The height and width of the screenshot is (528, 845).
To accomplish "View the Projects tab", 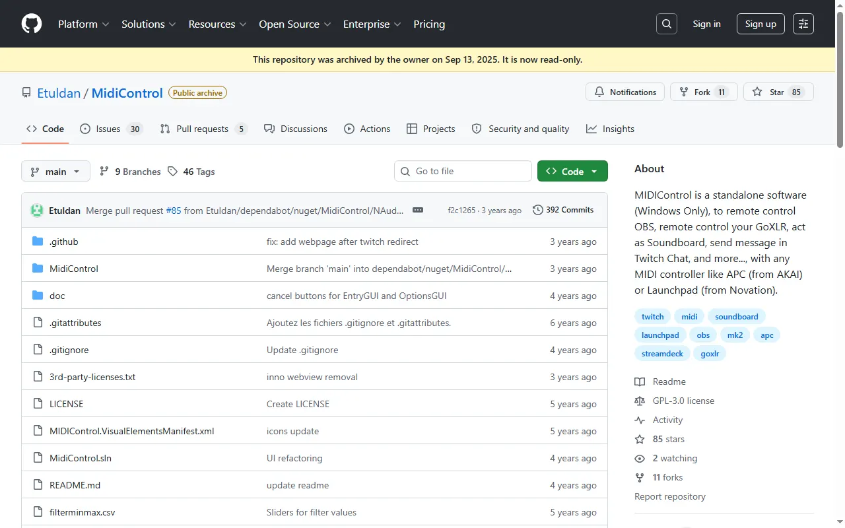I will click(x=430, y=129).
